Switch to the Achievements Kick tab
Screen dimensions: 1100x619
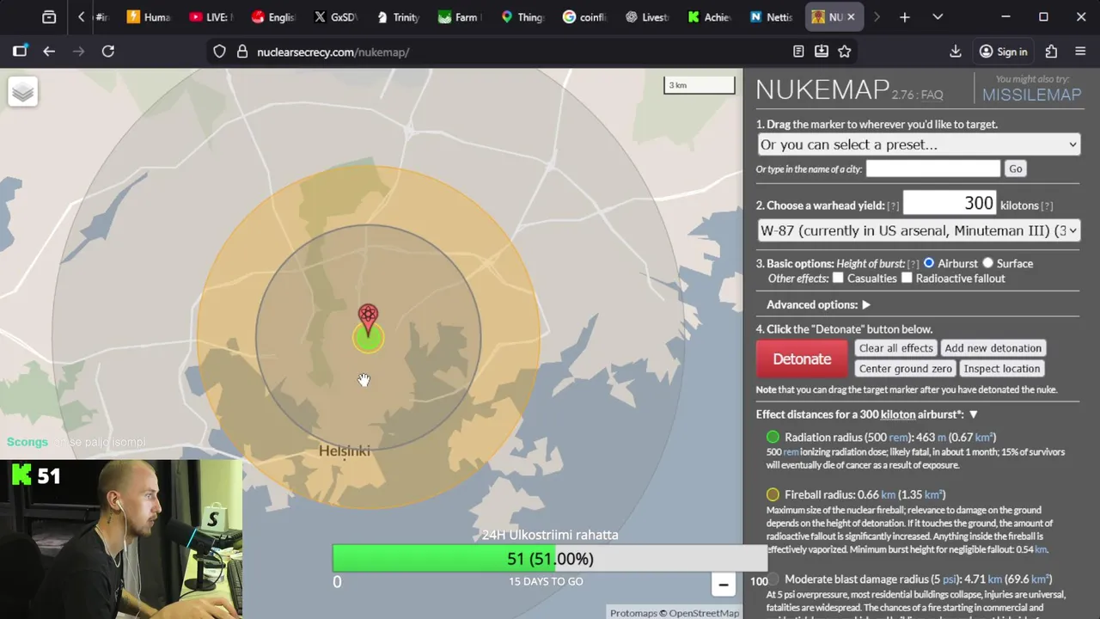click(x=709, y=17)
